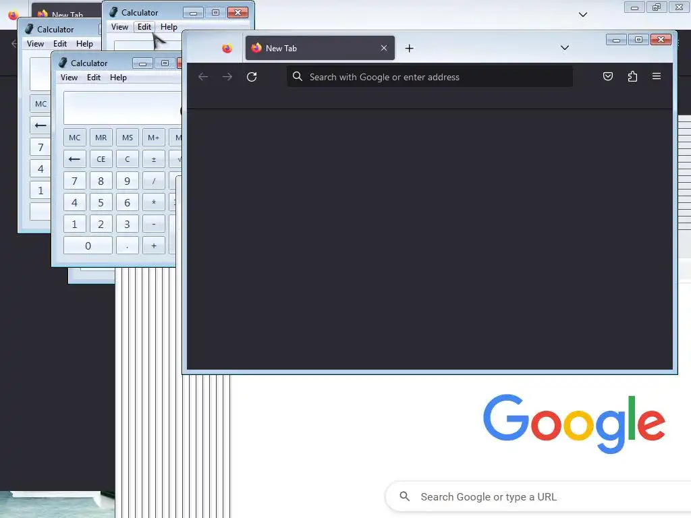This screenshot has height=518, width=691.
Task: Click the decimal point button
Action: (128, 246)
